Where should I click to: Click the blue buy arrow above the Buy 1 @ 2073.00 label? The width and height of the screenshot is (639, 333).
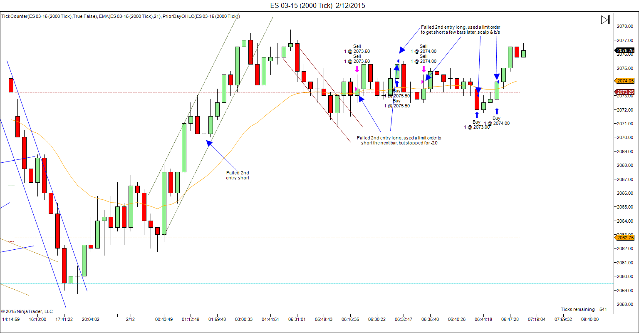477,115
